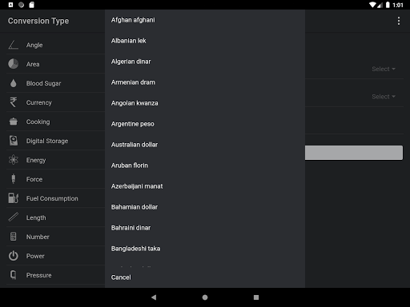Tap the Android back navigation button

(154, 297)
